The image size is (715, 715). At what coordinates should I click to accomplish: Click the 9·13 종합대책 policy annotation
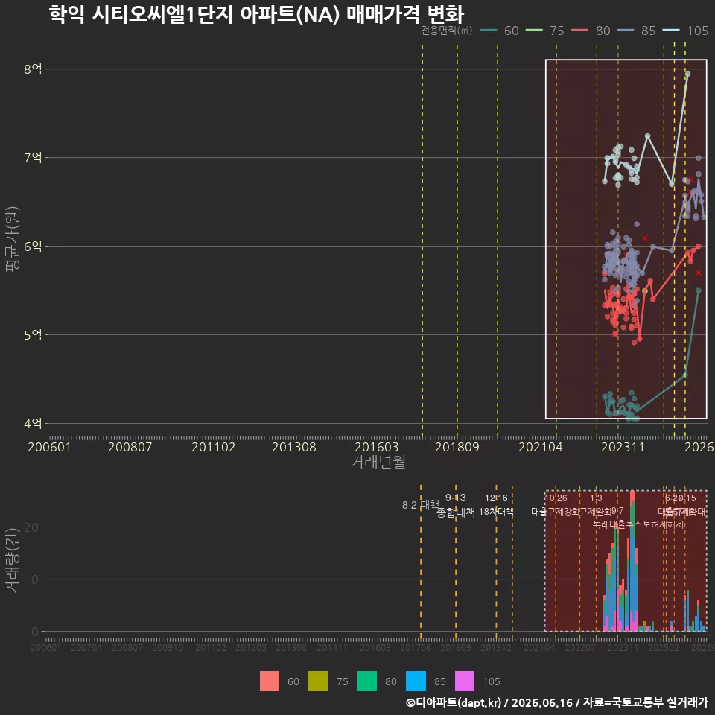pos(456,505)
